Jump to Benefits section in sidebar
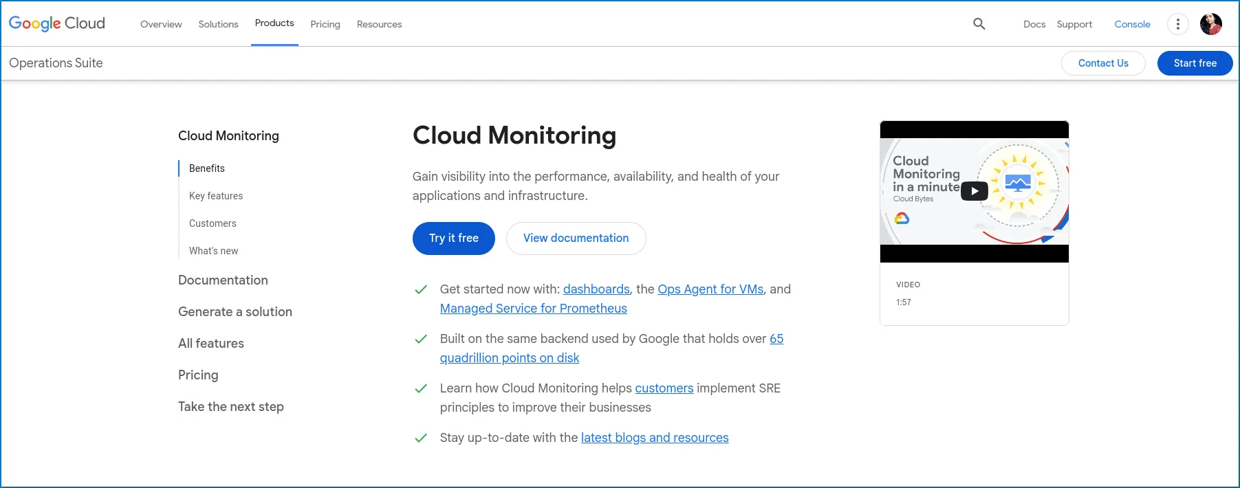1240x488 pixels. point(207,168)
